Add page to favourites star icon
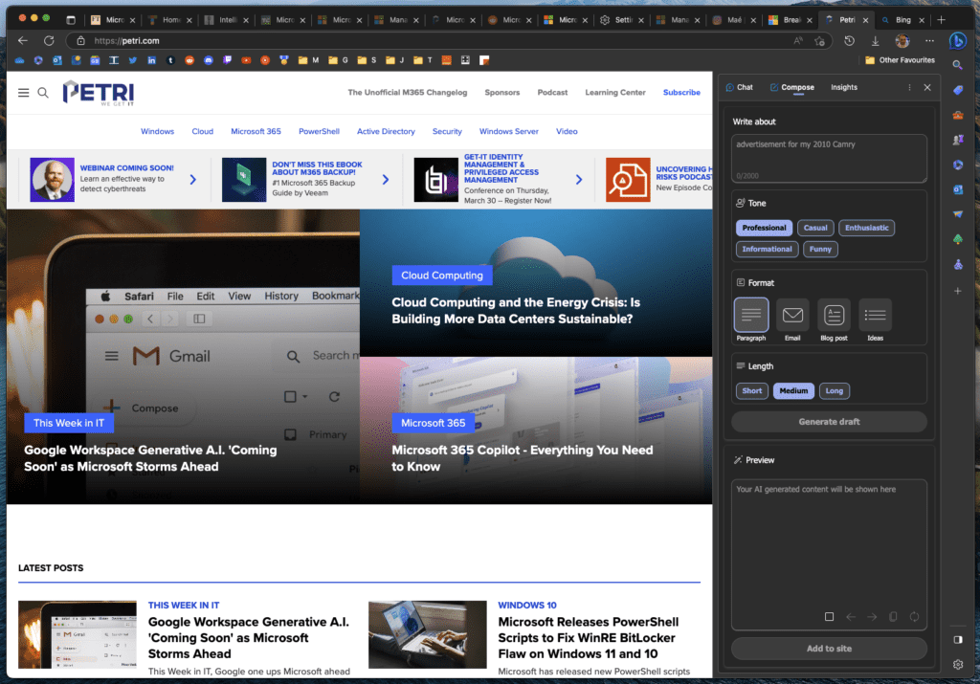 819,41
